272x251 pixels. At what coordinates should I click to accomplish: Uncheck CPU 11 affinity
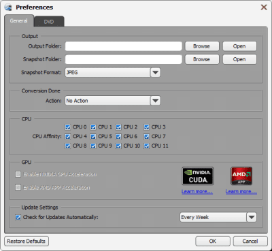[x=147, y=146]
